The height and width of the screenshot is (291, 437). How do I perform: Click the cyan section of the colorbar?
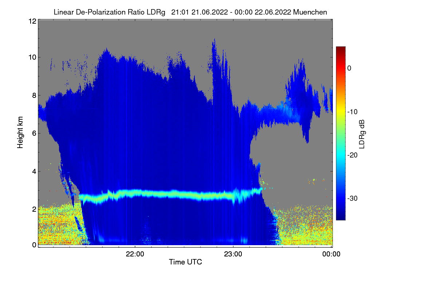click(x=340, y=155)
